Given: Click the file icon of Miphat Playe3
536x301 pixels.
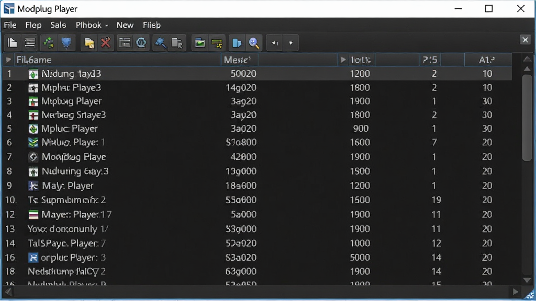Looking at the screenshot, I should 33,88.
